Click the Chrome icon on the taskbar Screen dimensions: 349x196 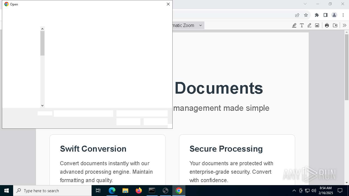179,191
